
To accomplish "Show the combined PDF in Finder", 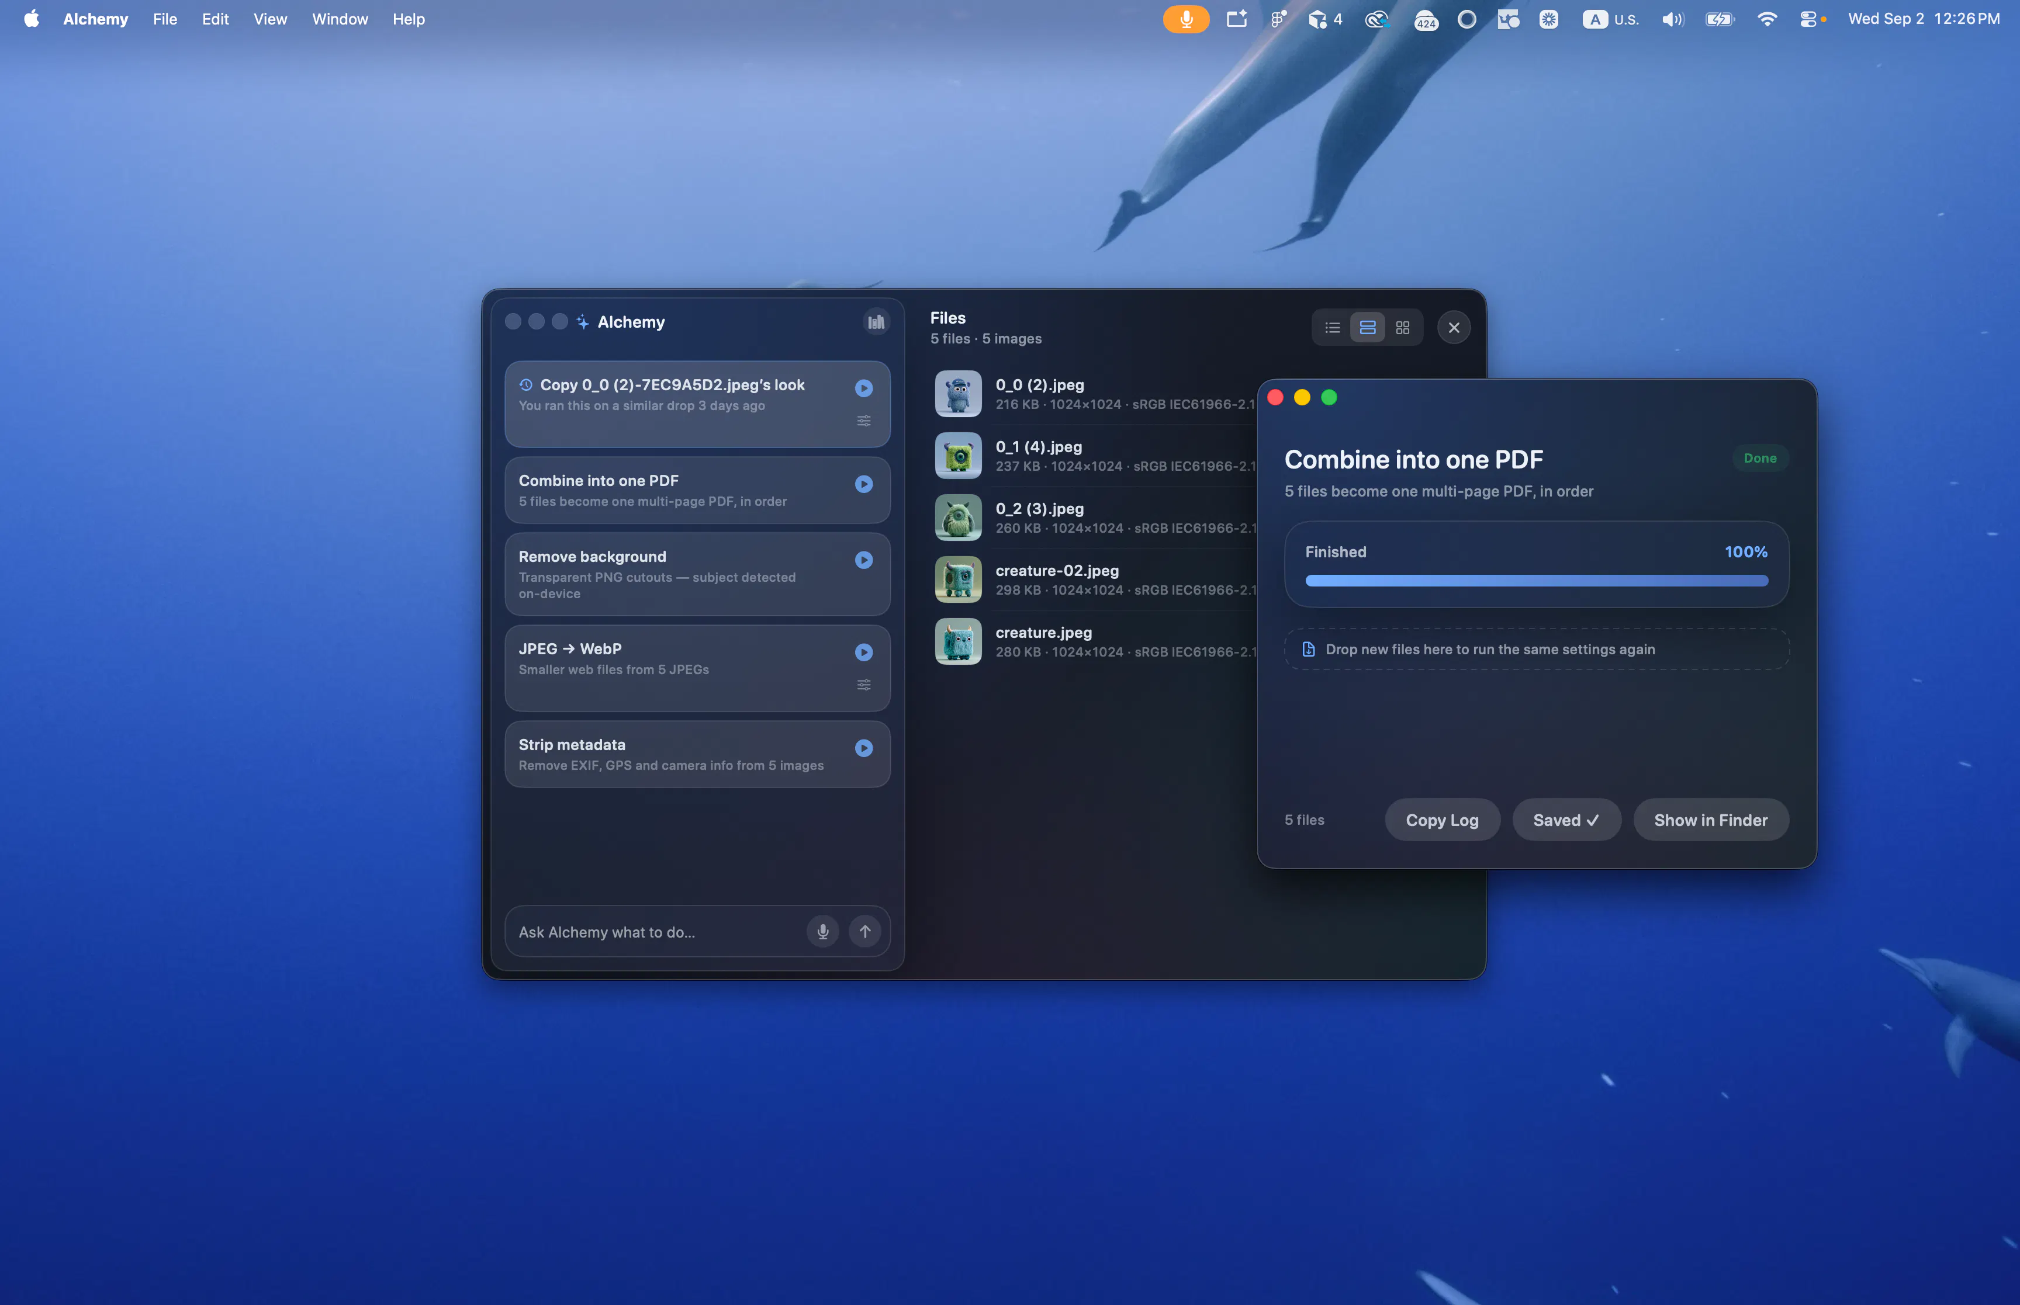I will click(1711, 820).
